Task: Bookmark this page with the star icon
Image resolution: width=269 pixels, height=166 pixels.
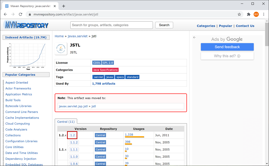Action: coord(239,14)
